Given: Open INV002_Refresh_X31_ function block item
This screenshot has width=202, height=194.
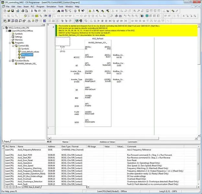Looking at the screenshot, I should pos(27,64).
